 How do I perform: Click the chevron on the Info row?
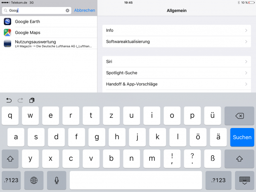[x=246, y=31]
